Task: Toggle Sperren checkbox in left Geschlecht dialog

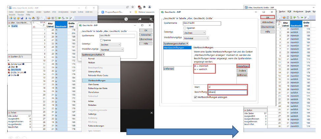Action: click(x=101, y=40)
